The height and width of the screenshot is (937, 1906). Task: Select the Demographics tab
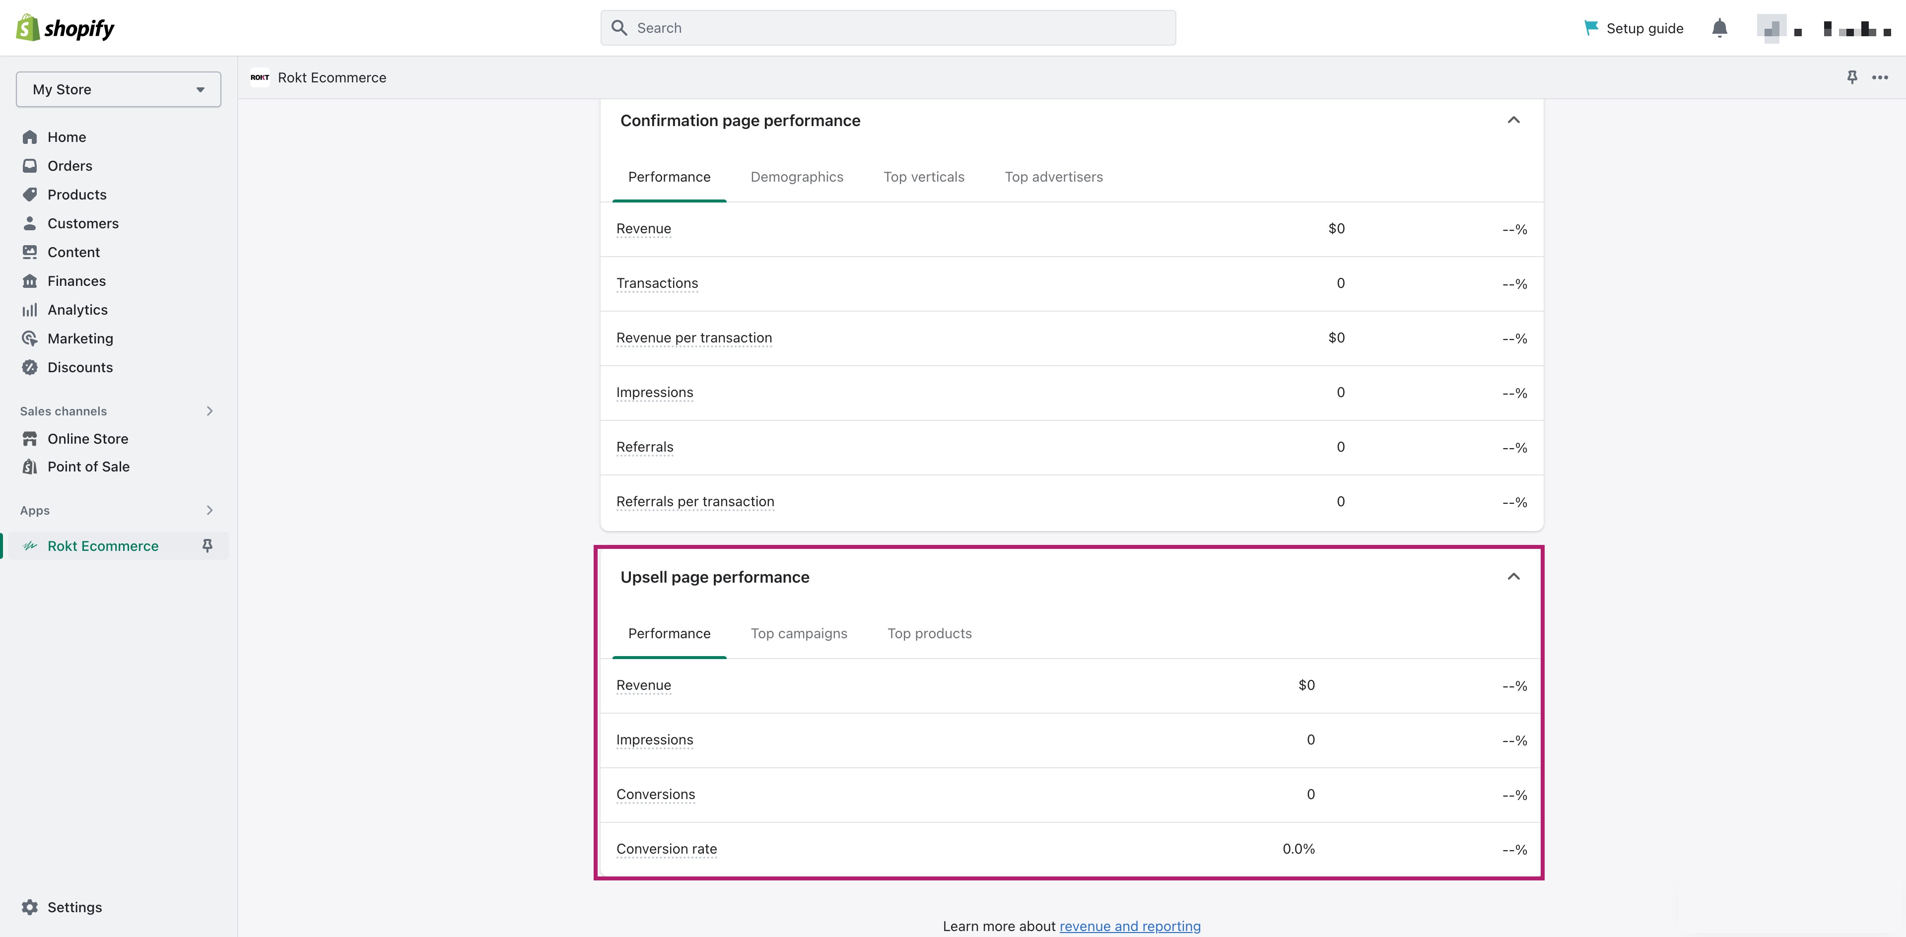click(796, 176)
